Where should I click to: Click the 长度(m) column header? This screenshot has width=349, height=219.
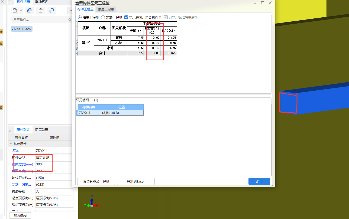[135, 31]
